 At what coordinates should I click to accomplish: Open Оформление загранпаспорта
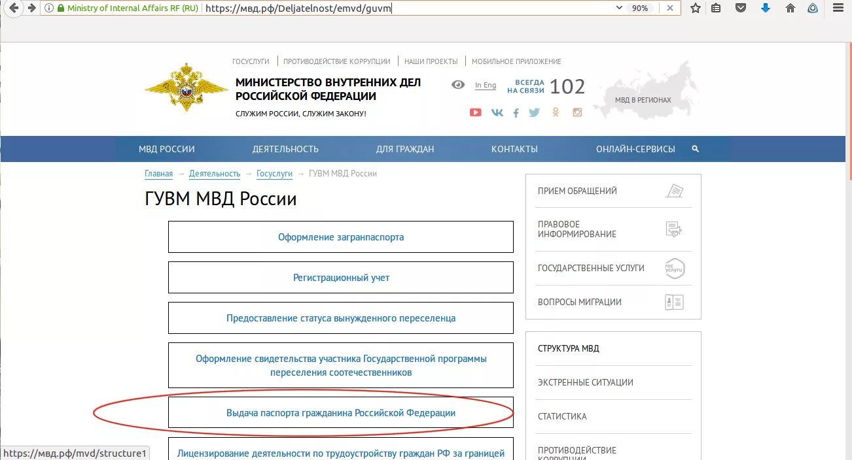[x=341, y=237]
